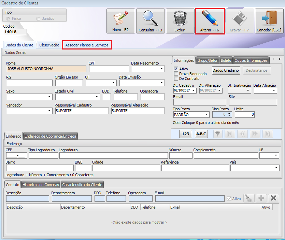Click the Novo - F2 button
The height and width of the screenshot is (240, 285).
121,21
